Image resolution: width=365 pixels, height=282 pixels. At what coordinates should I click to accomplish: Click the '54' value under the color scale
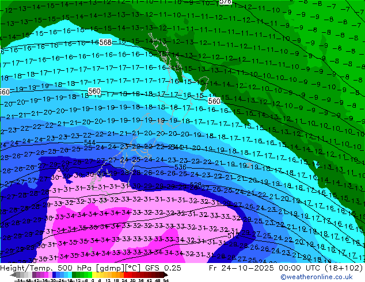point(166,280)
